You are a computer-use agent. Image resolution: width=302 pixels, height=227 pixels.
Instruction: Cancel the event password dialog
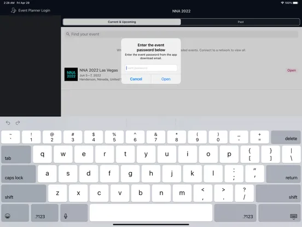136,79
